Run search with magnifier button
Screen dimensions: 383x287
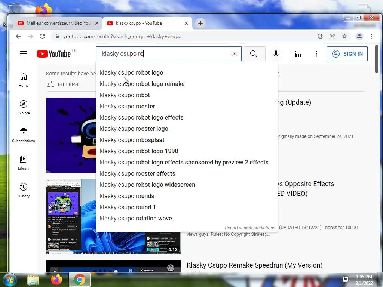(x=254, y=54)
